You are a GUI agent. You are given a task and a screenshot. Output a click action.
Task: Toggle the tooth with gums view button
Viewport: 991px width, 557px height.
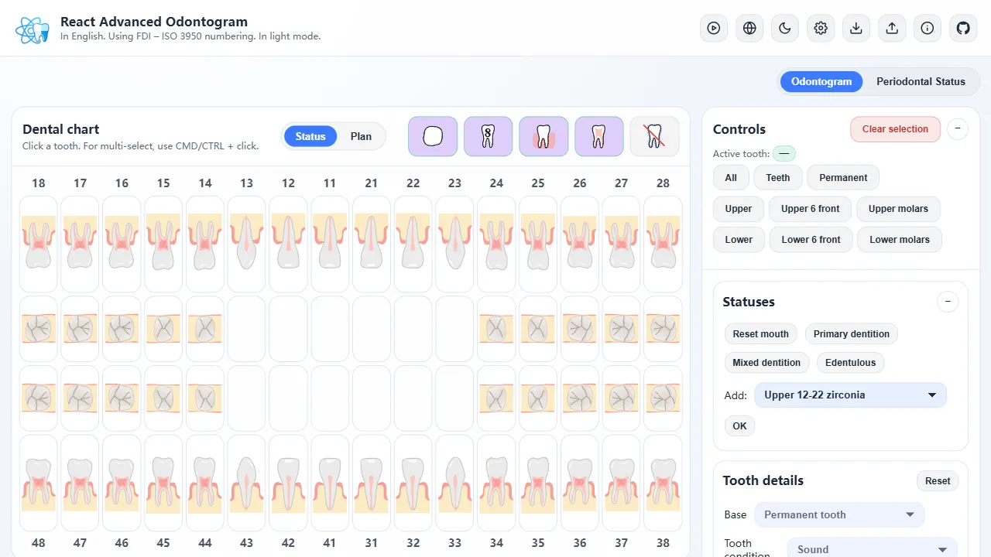(544, 136)
